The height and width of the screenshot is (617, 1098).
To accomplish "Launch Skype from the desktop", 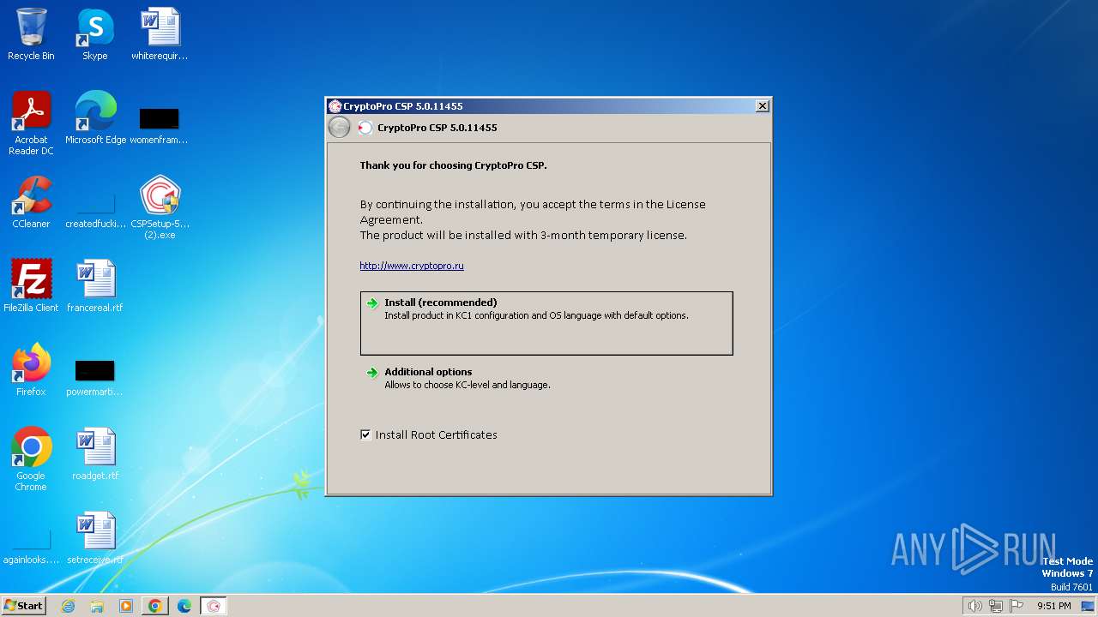I will pos(95,34).
